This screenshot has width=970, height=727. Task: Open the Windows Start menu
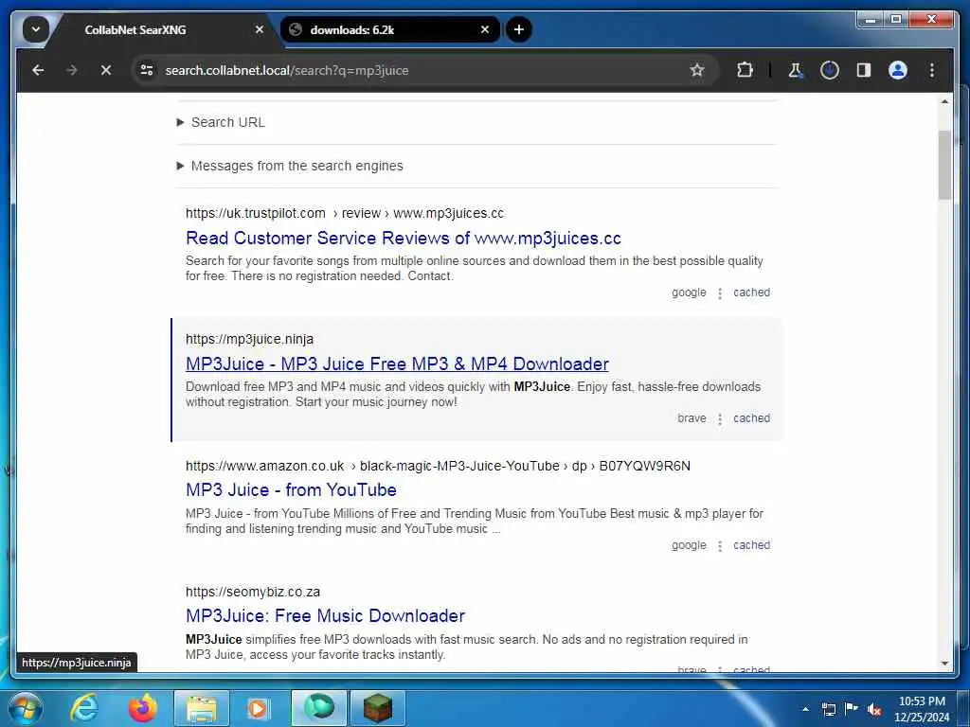coord(25,708)
